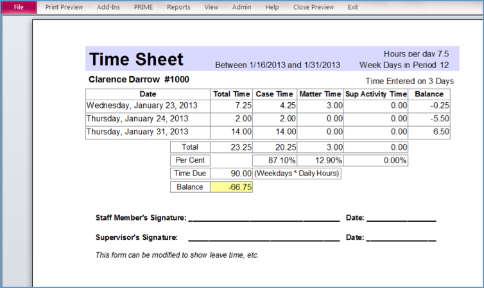
Task: Click the Staff Member's Signature line
Action: 264,219
